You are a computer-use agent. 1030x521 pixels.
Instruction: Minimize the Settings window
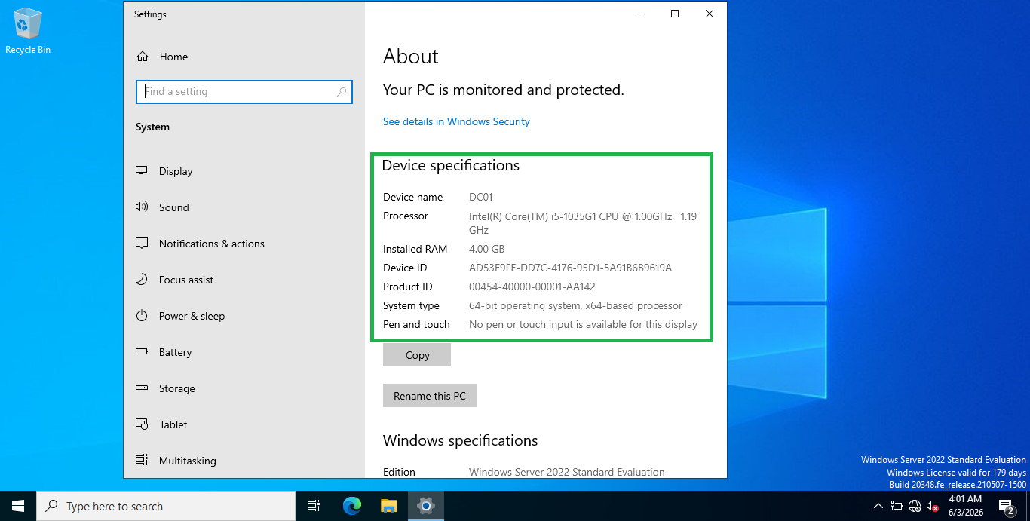click(640, 14)
